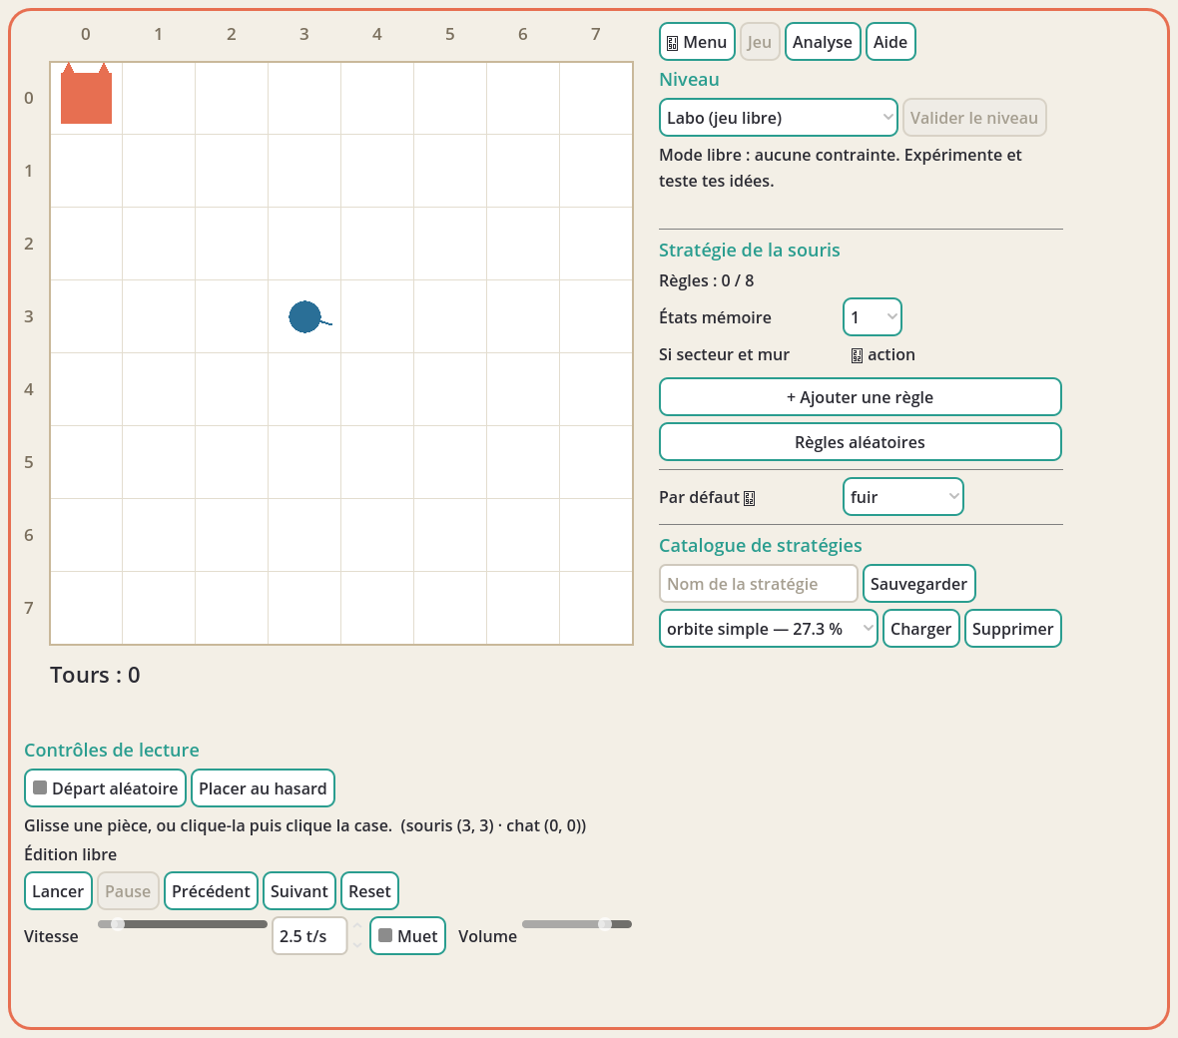The height and width of the screenshot is (1038, 1178).
Task: Click Supprimer to delete the strategy
Action: coord(1012,629)
